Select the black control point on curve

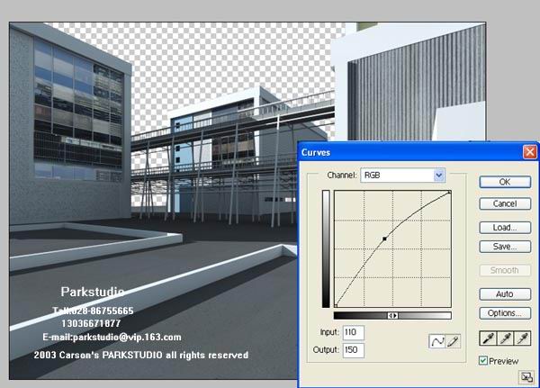[384, 239]
